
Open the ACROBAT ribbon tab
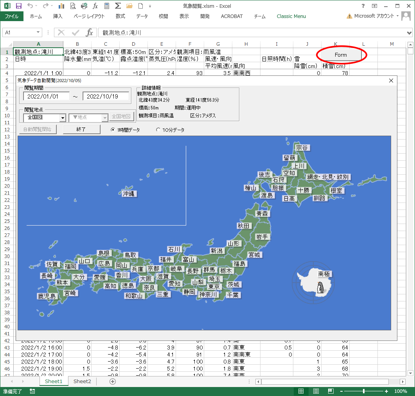pos(232,16)
